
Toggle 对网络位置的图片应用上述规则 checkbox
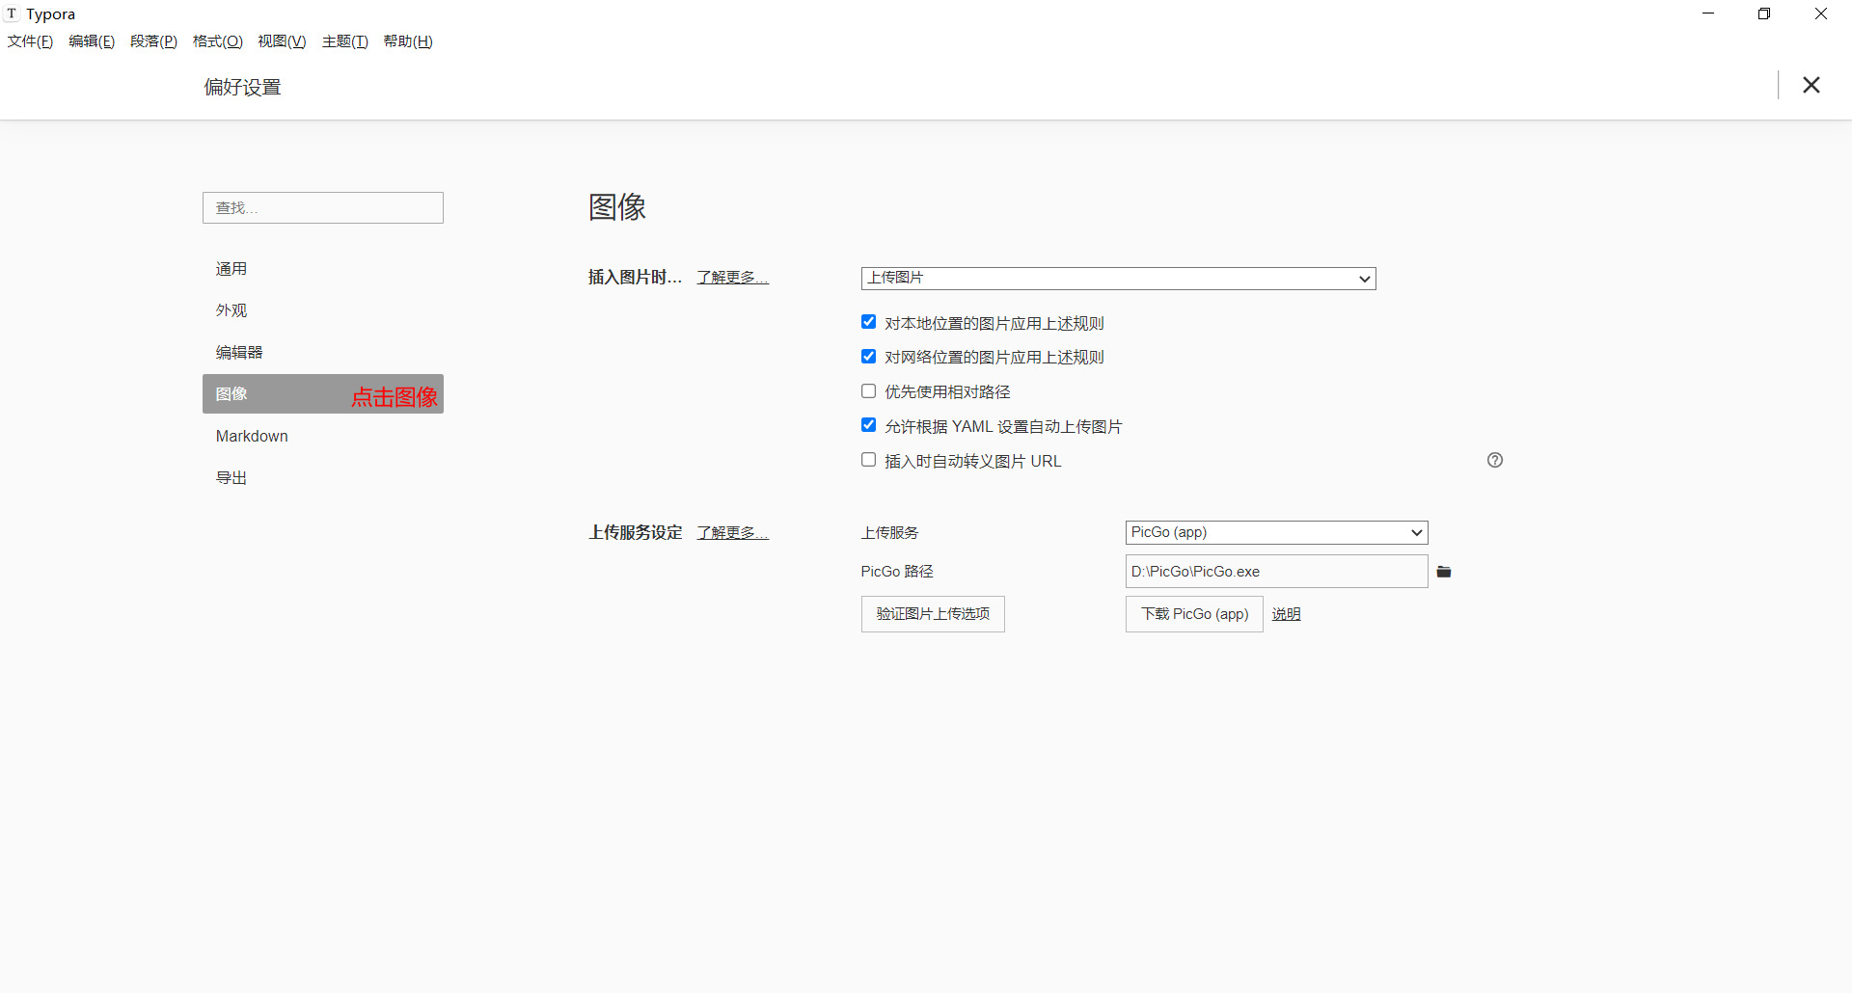[868, 357]
